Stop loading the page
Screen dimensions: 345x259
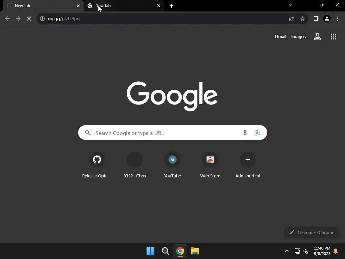coord(29,19)
